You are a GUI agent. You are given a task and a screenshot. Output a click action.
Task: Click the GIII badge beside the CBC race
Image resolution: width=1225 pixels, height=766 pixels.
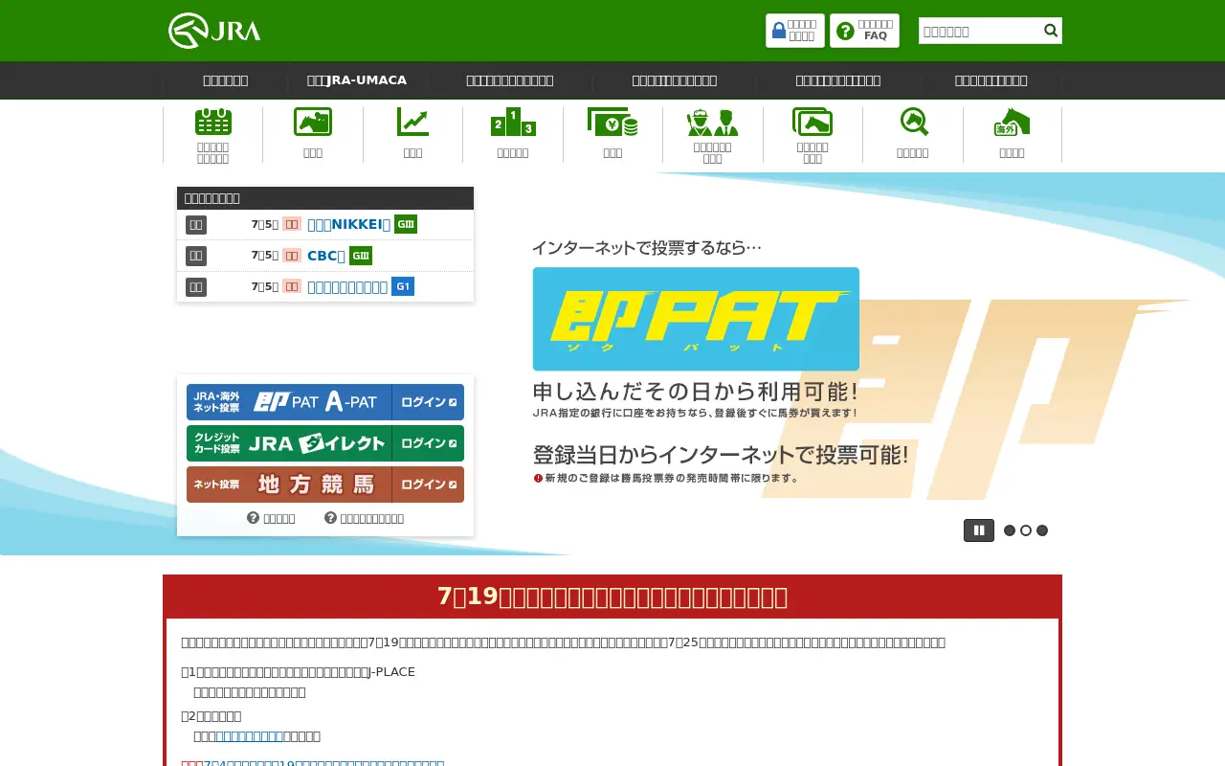tap(361, 256)
